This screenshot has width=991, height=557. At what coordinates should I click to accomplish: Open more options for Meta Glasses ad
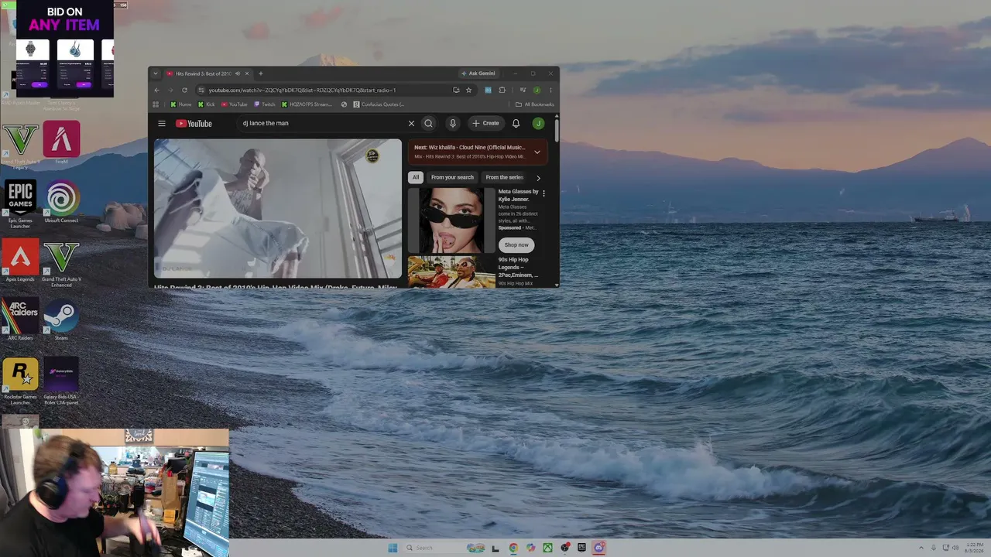click(x=544, y=193)
